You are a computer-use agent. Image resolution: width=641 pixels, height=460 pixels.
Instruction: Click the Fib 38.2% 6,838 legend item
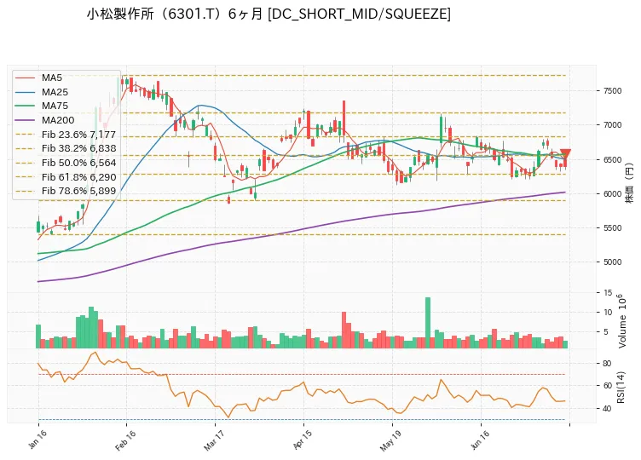(x=66, y=148)
